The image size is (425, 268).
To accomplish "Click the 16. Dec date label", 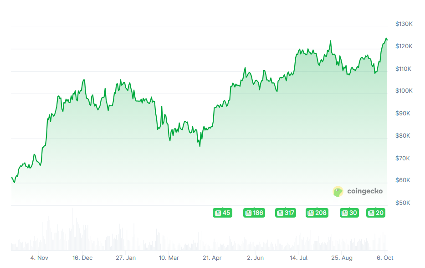I will click(82, 258).
